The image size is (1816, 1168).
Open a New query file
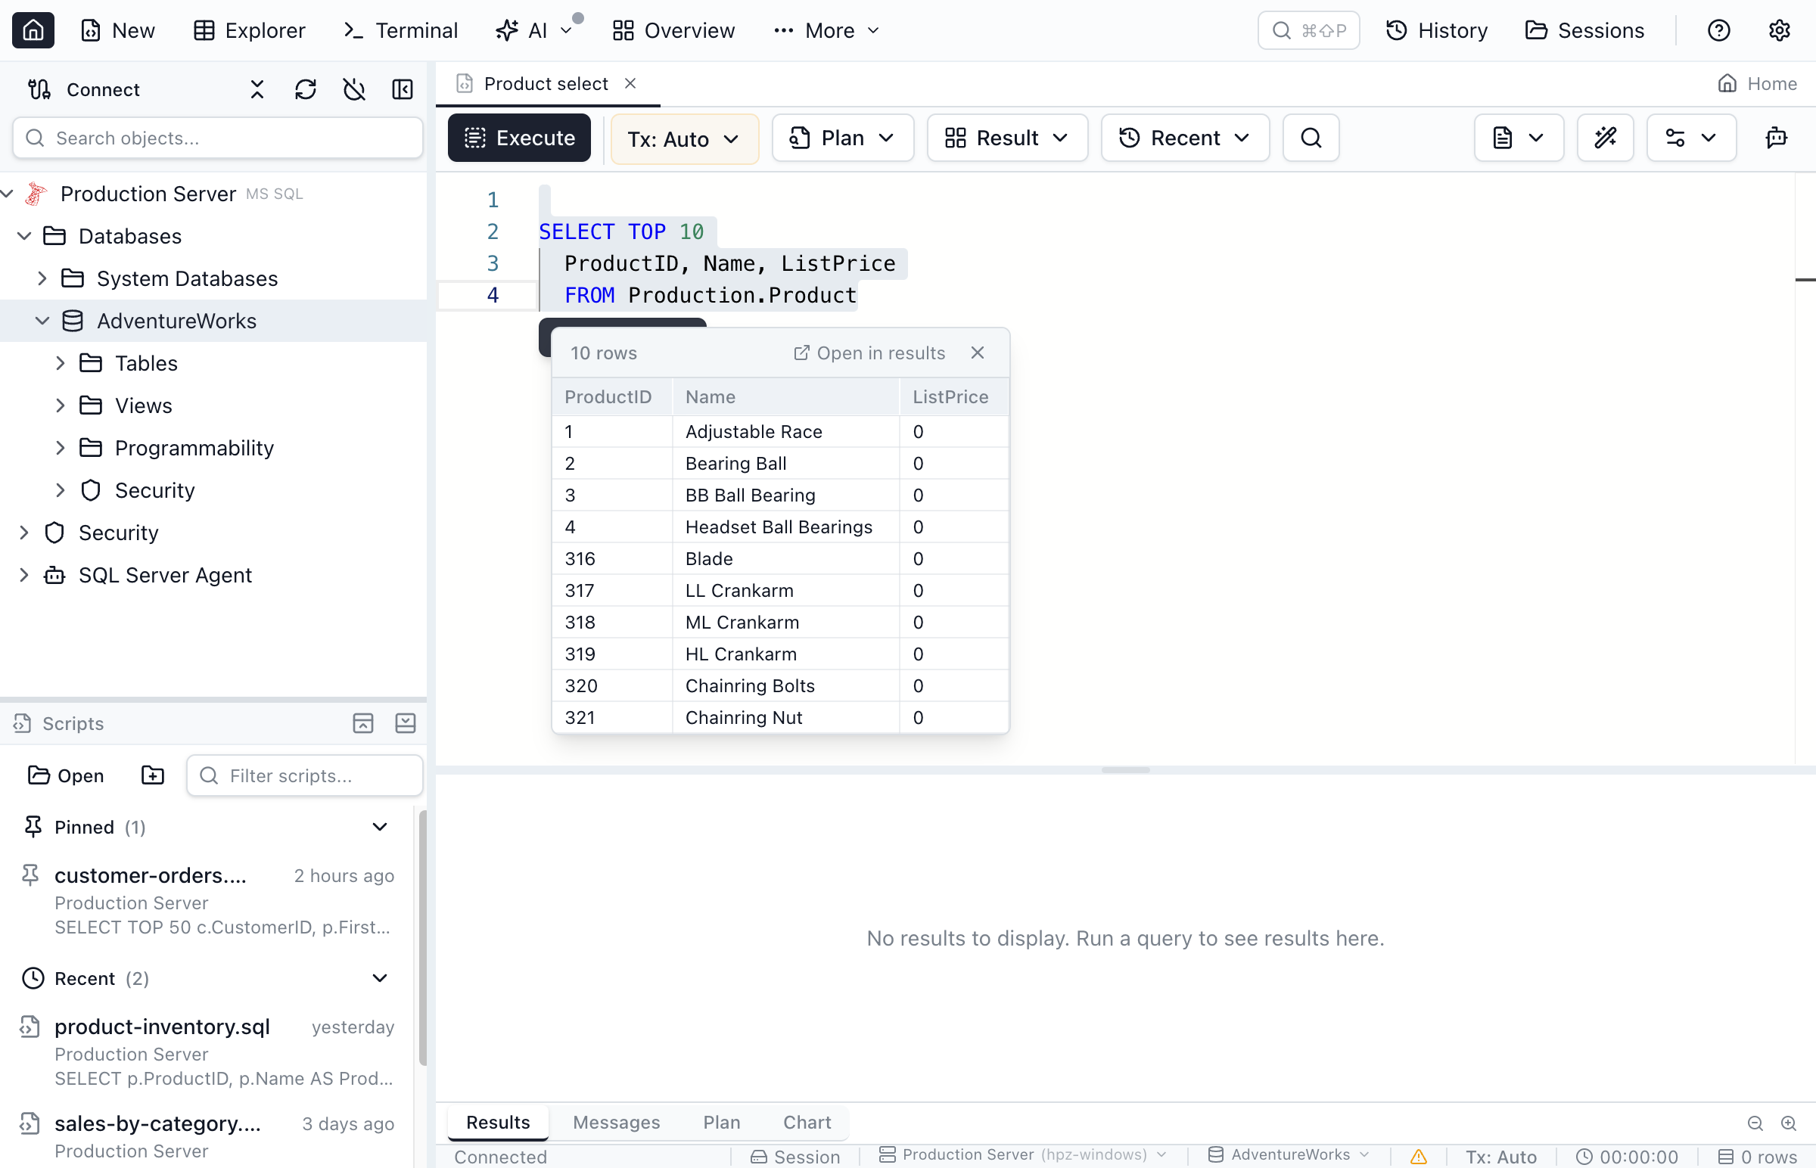coord(117,30)
